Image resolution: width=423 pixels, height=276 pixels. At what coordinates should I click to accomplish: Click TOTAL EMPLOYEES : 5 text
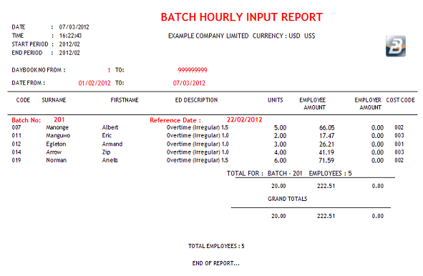click(216, 246)
